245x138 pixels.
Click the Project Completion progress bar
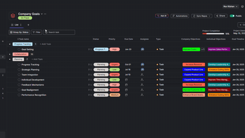click(x=213, y=34)
